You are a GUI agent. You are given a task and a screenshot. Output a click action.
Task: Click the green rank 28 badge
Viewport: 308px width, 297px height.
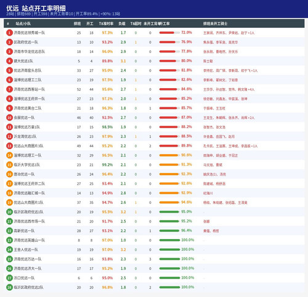click(9, 287)
